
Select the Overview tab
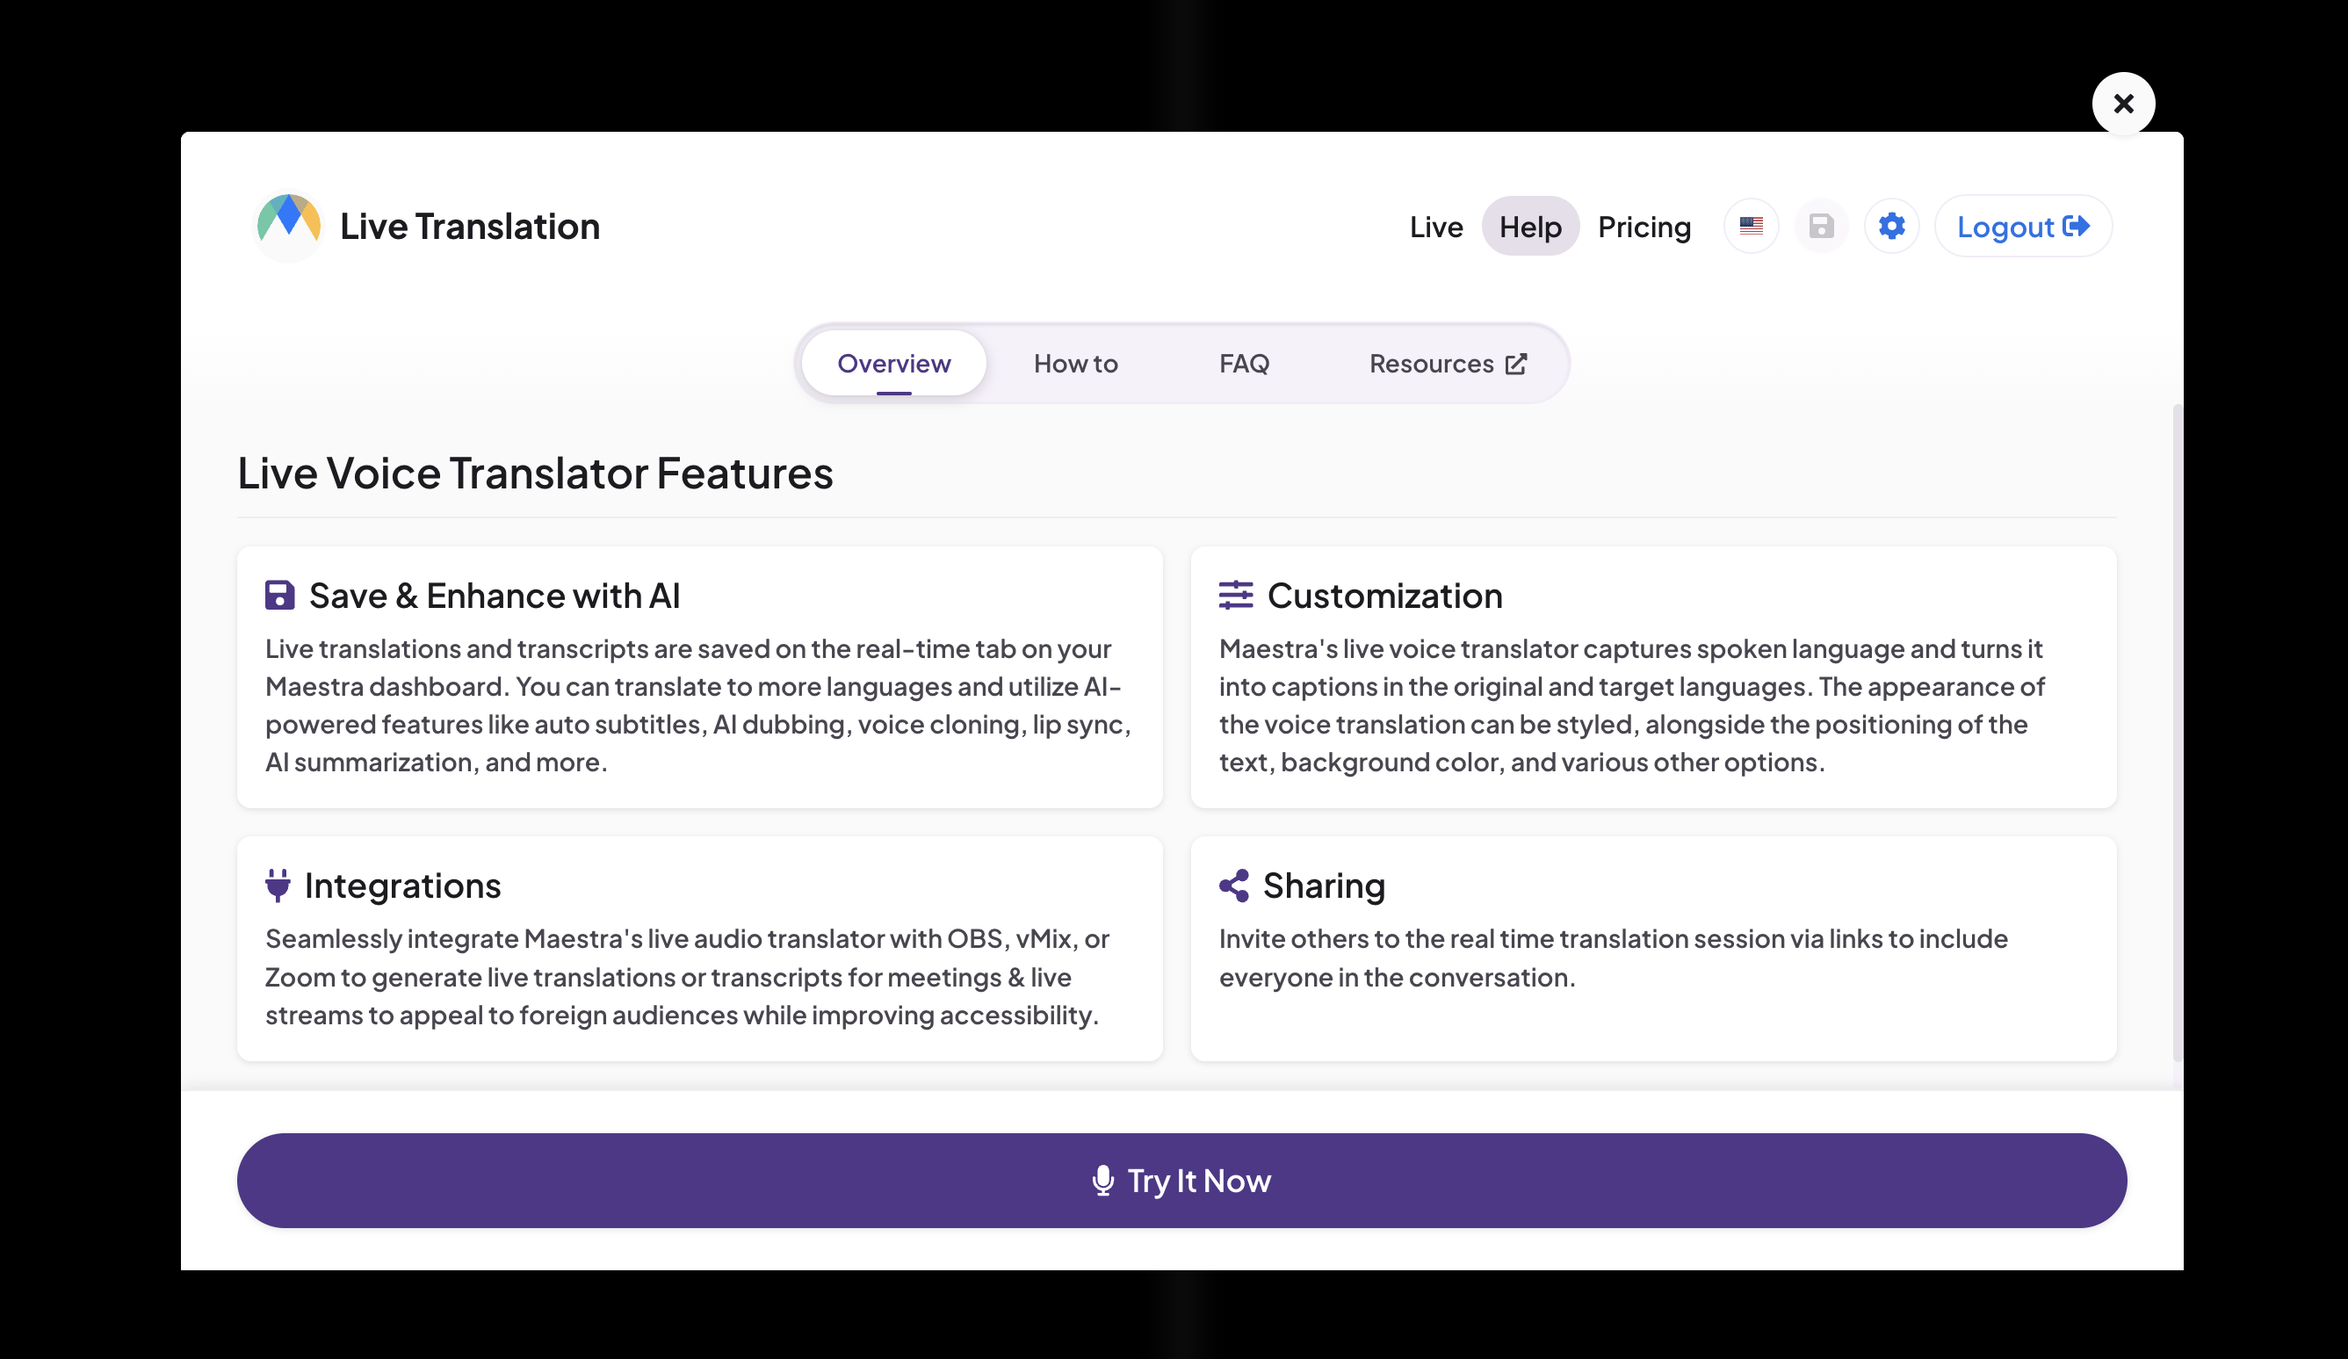click(893, 364)
